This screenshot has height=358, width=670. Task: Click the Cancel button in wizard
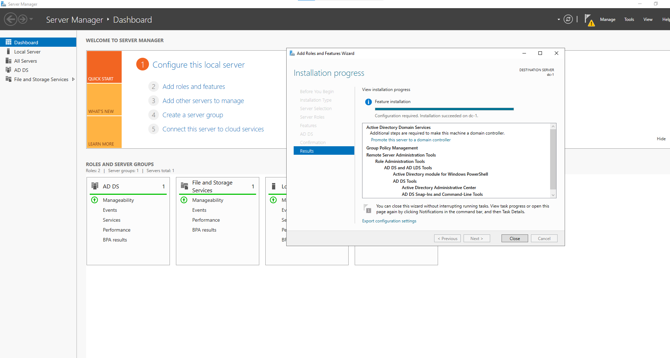tap(544, 238)
